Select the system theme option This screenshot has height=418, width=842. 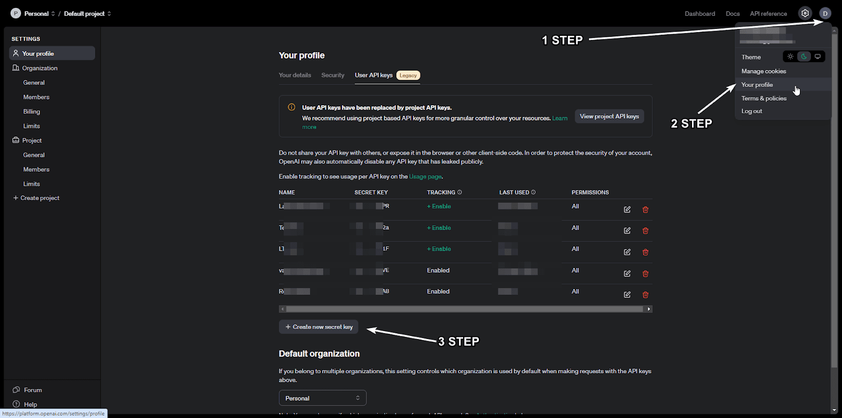(817, 56)
